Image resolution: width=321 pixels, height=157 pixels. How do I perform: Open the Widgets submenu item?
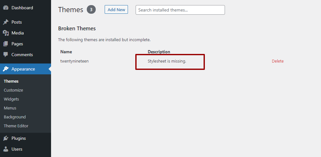coord(11,99)
